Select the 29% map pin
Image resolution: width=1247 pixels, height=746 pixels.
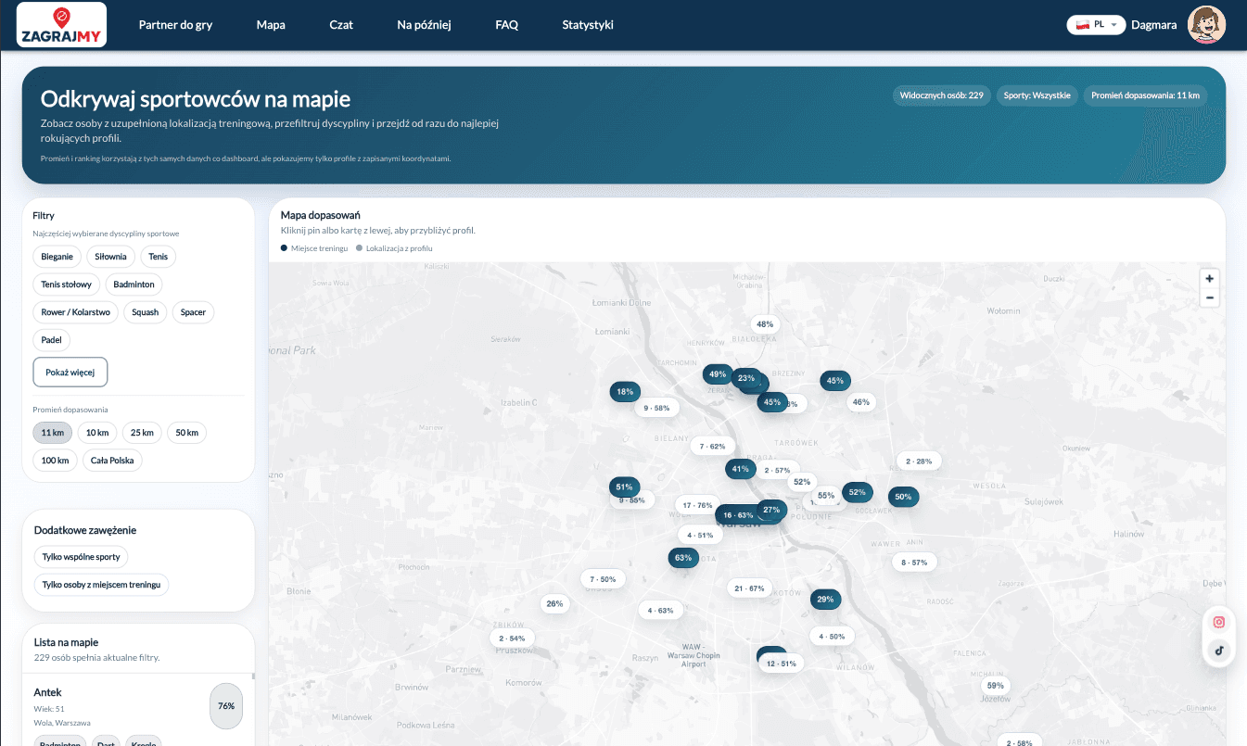coord(825,600)
